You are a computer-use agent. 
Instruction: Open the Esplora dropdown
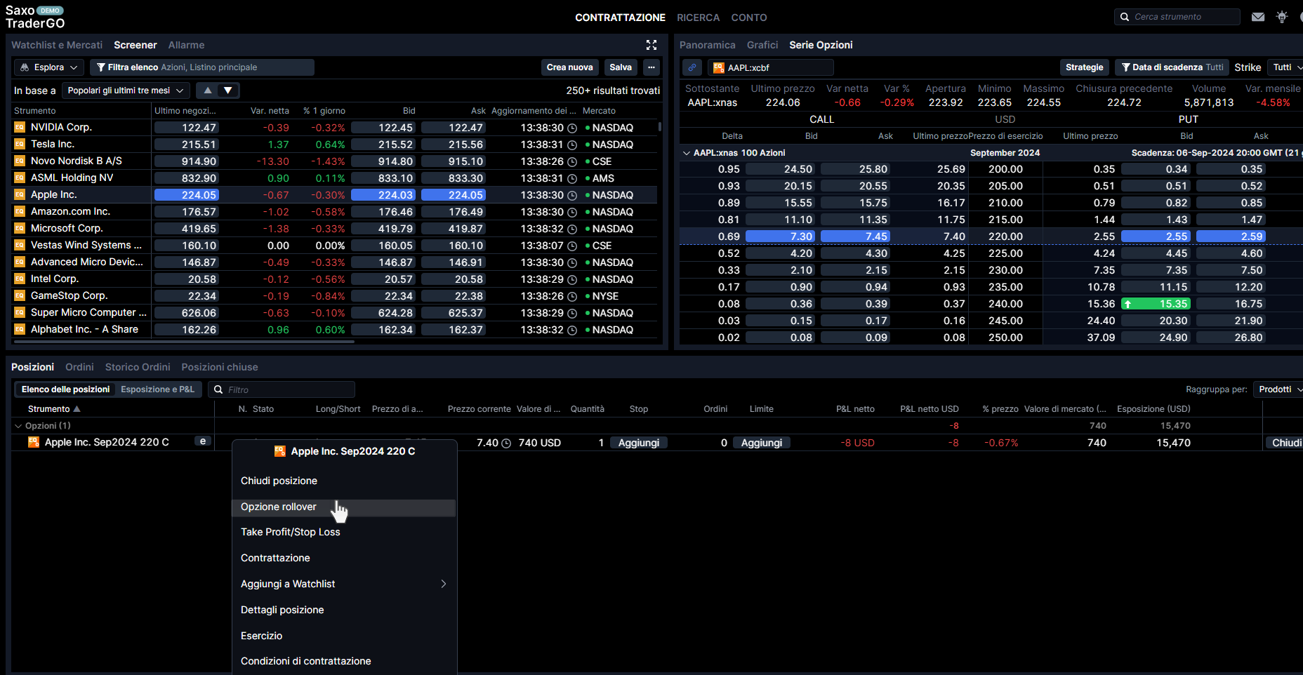49,67
